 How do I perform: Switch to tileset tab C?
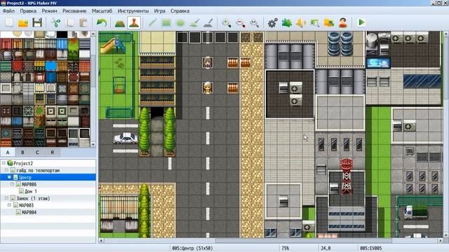(37, 153)
